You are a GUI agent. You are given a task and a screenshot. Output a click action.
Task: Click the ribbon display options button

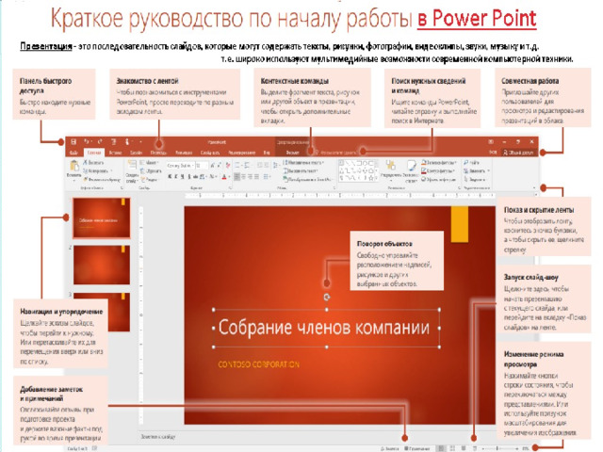(x=491, y=141)
